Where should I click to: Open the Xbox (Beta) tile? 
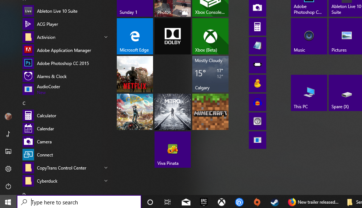pyautogui.click(x=210, y=36)
